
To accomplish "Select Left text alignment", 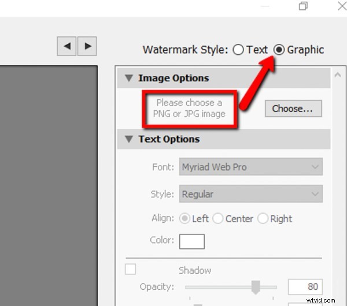I will coord(185,218).
